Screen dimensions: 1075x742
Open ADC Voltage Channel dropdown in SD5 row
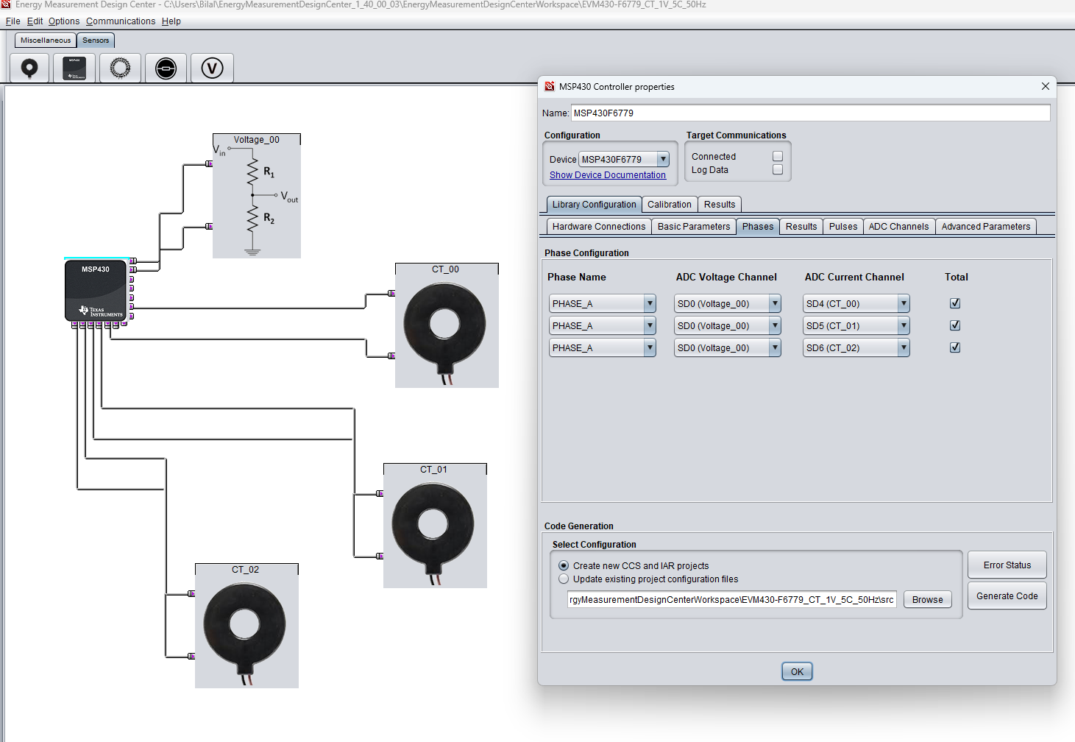coord(728,325)
